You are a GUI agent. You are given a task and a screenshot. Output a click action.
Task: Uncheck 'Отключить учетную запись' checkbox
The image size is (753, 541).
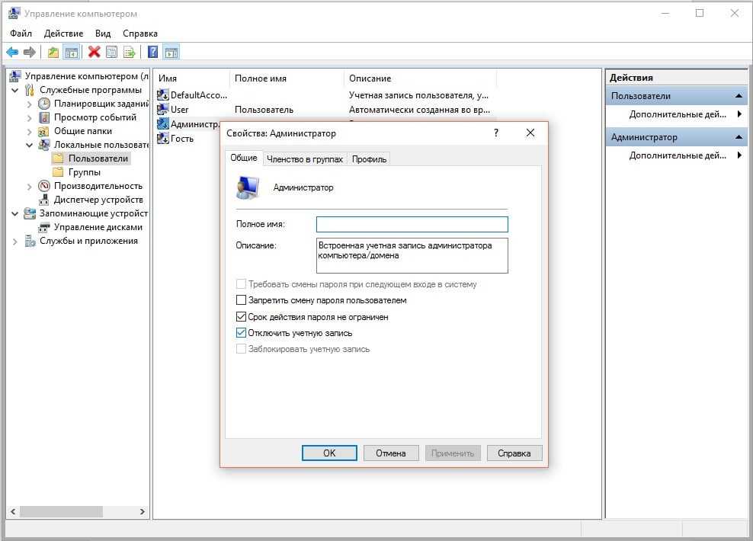point(242,333)
